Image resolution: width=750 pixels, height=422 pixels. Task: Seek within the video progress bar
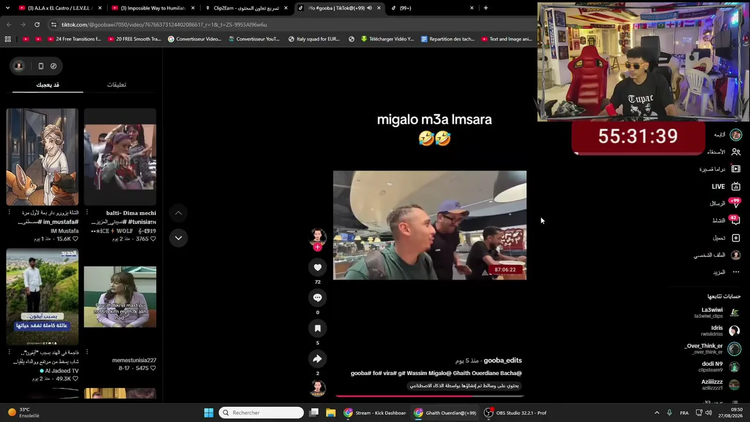[x=429, y=396]
